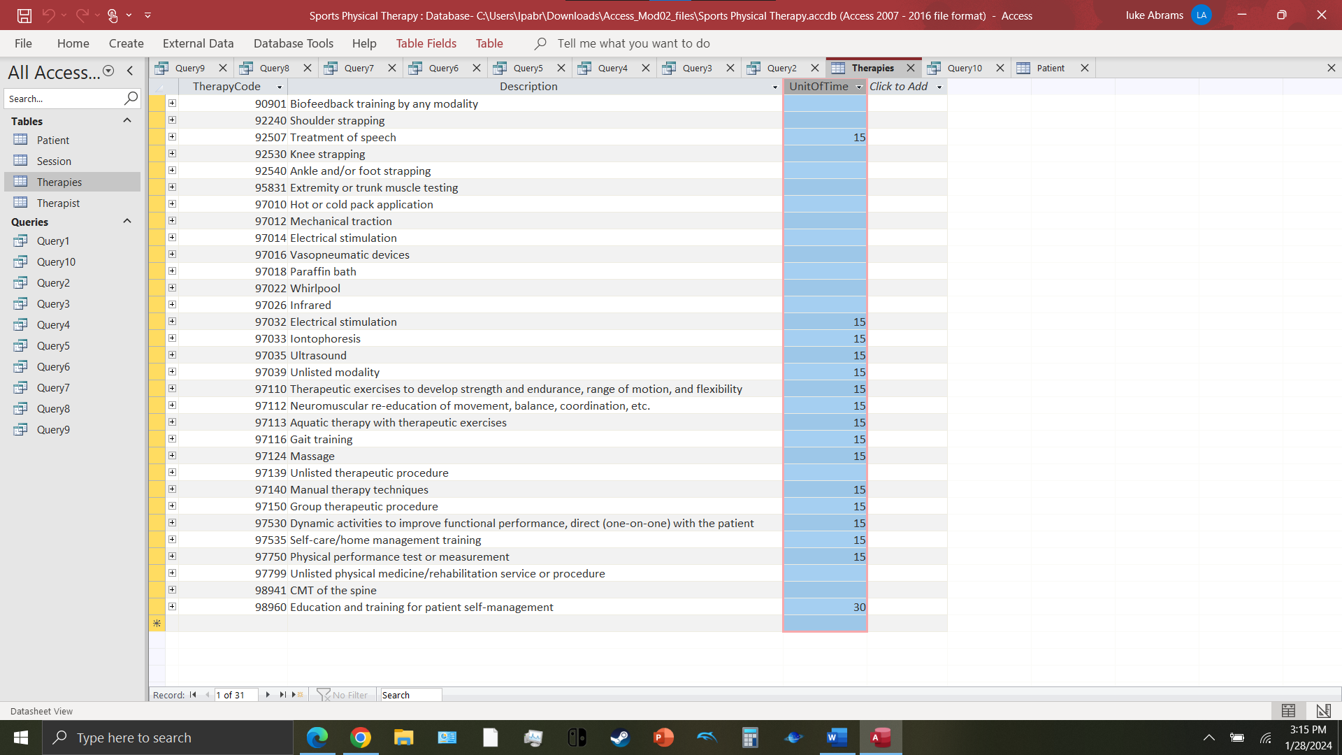Viewport: 1342px width, 755px height.
Task: Click the Click to Add column header
Action: tap(899, 87)
